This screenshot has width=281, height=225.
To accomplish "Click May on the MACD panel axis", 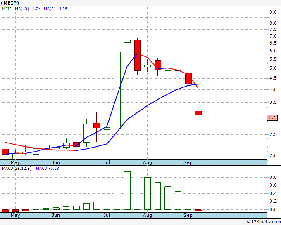I will pos(15,215).
